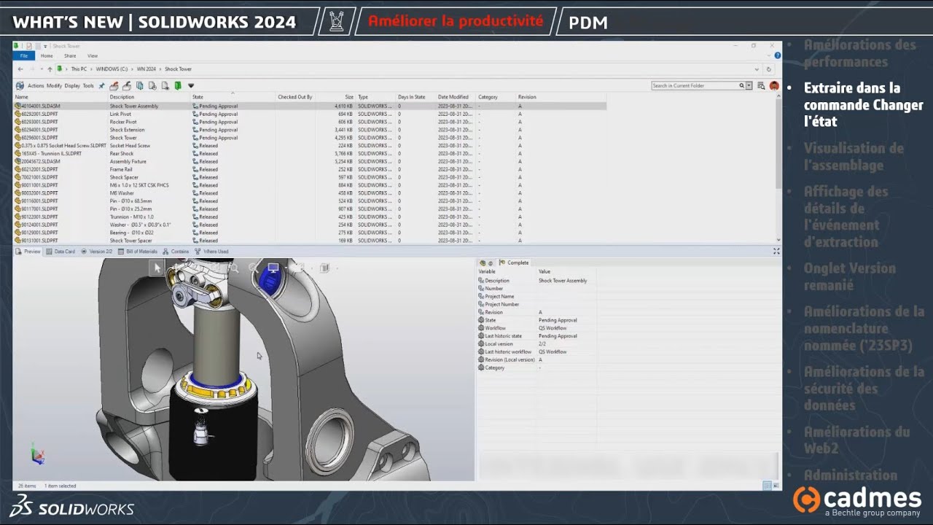Open the Bill of Materials tab

click(x=138, y=252)
